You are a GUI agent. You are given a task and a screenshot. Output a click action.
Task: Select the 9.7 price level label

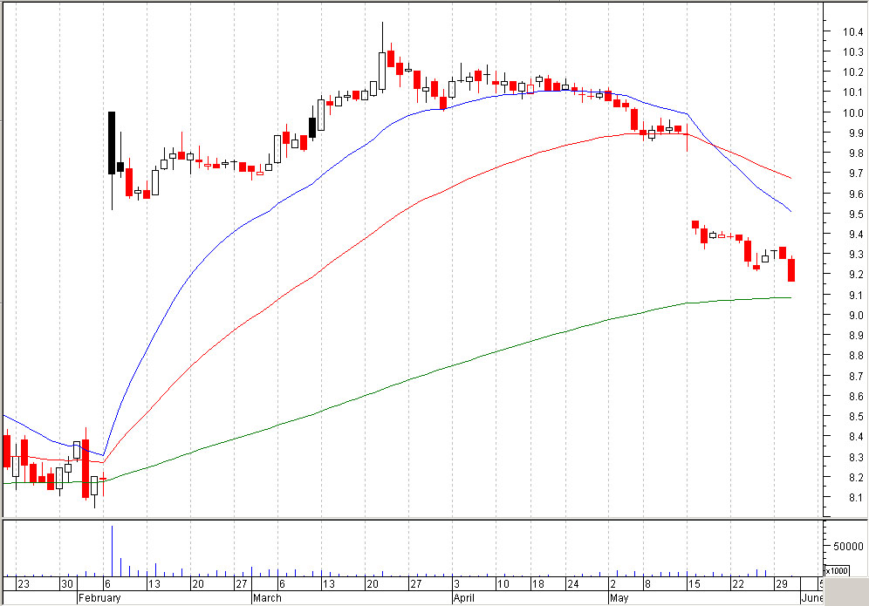[856, 174]
